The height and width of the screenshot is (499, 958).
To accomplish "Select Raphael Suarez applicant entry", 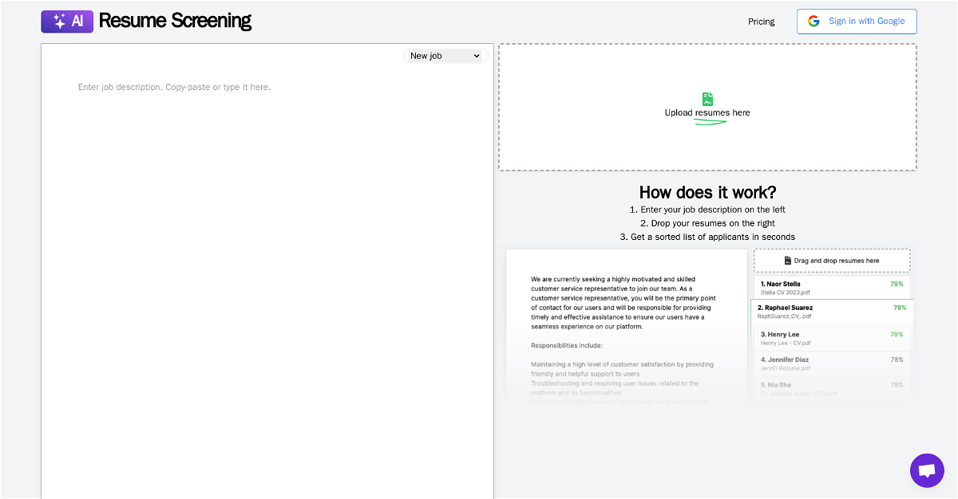I will pyautogui.click(x=832, y=312).
